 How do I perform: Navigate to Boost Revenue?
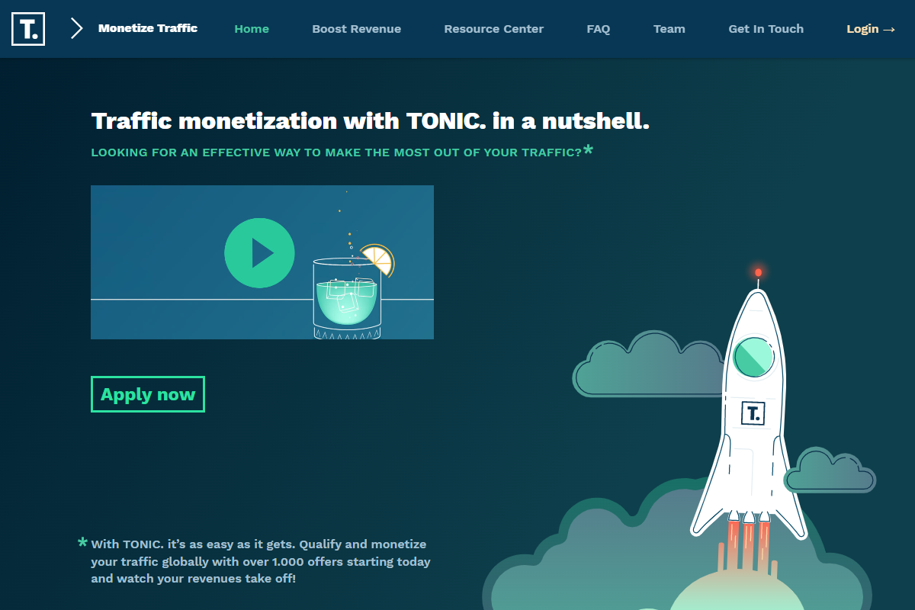pos(356,29)
